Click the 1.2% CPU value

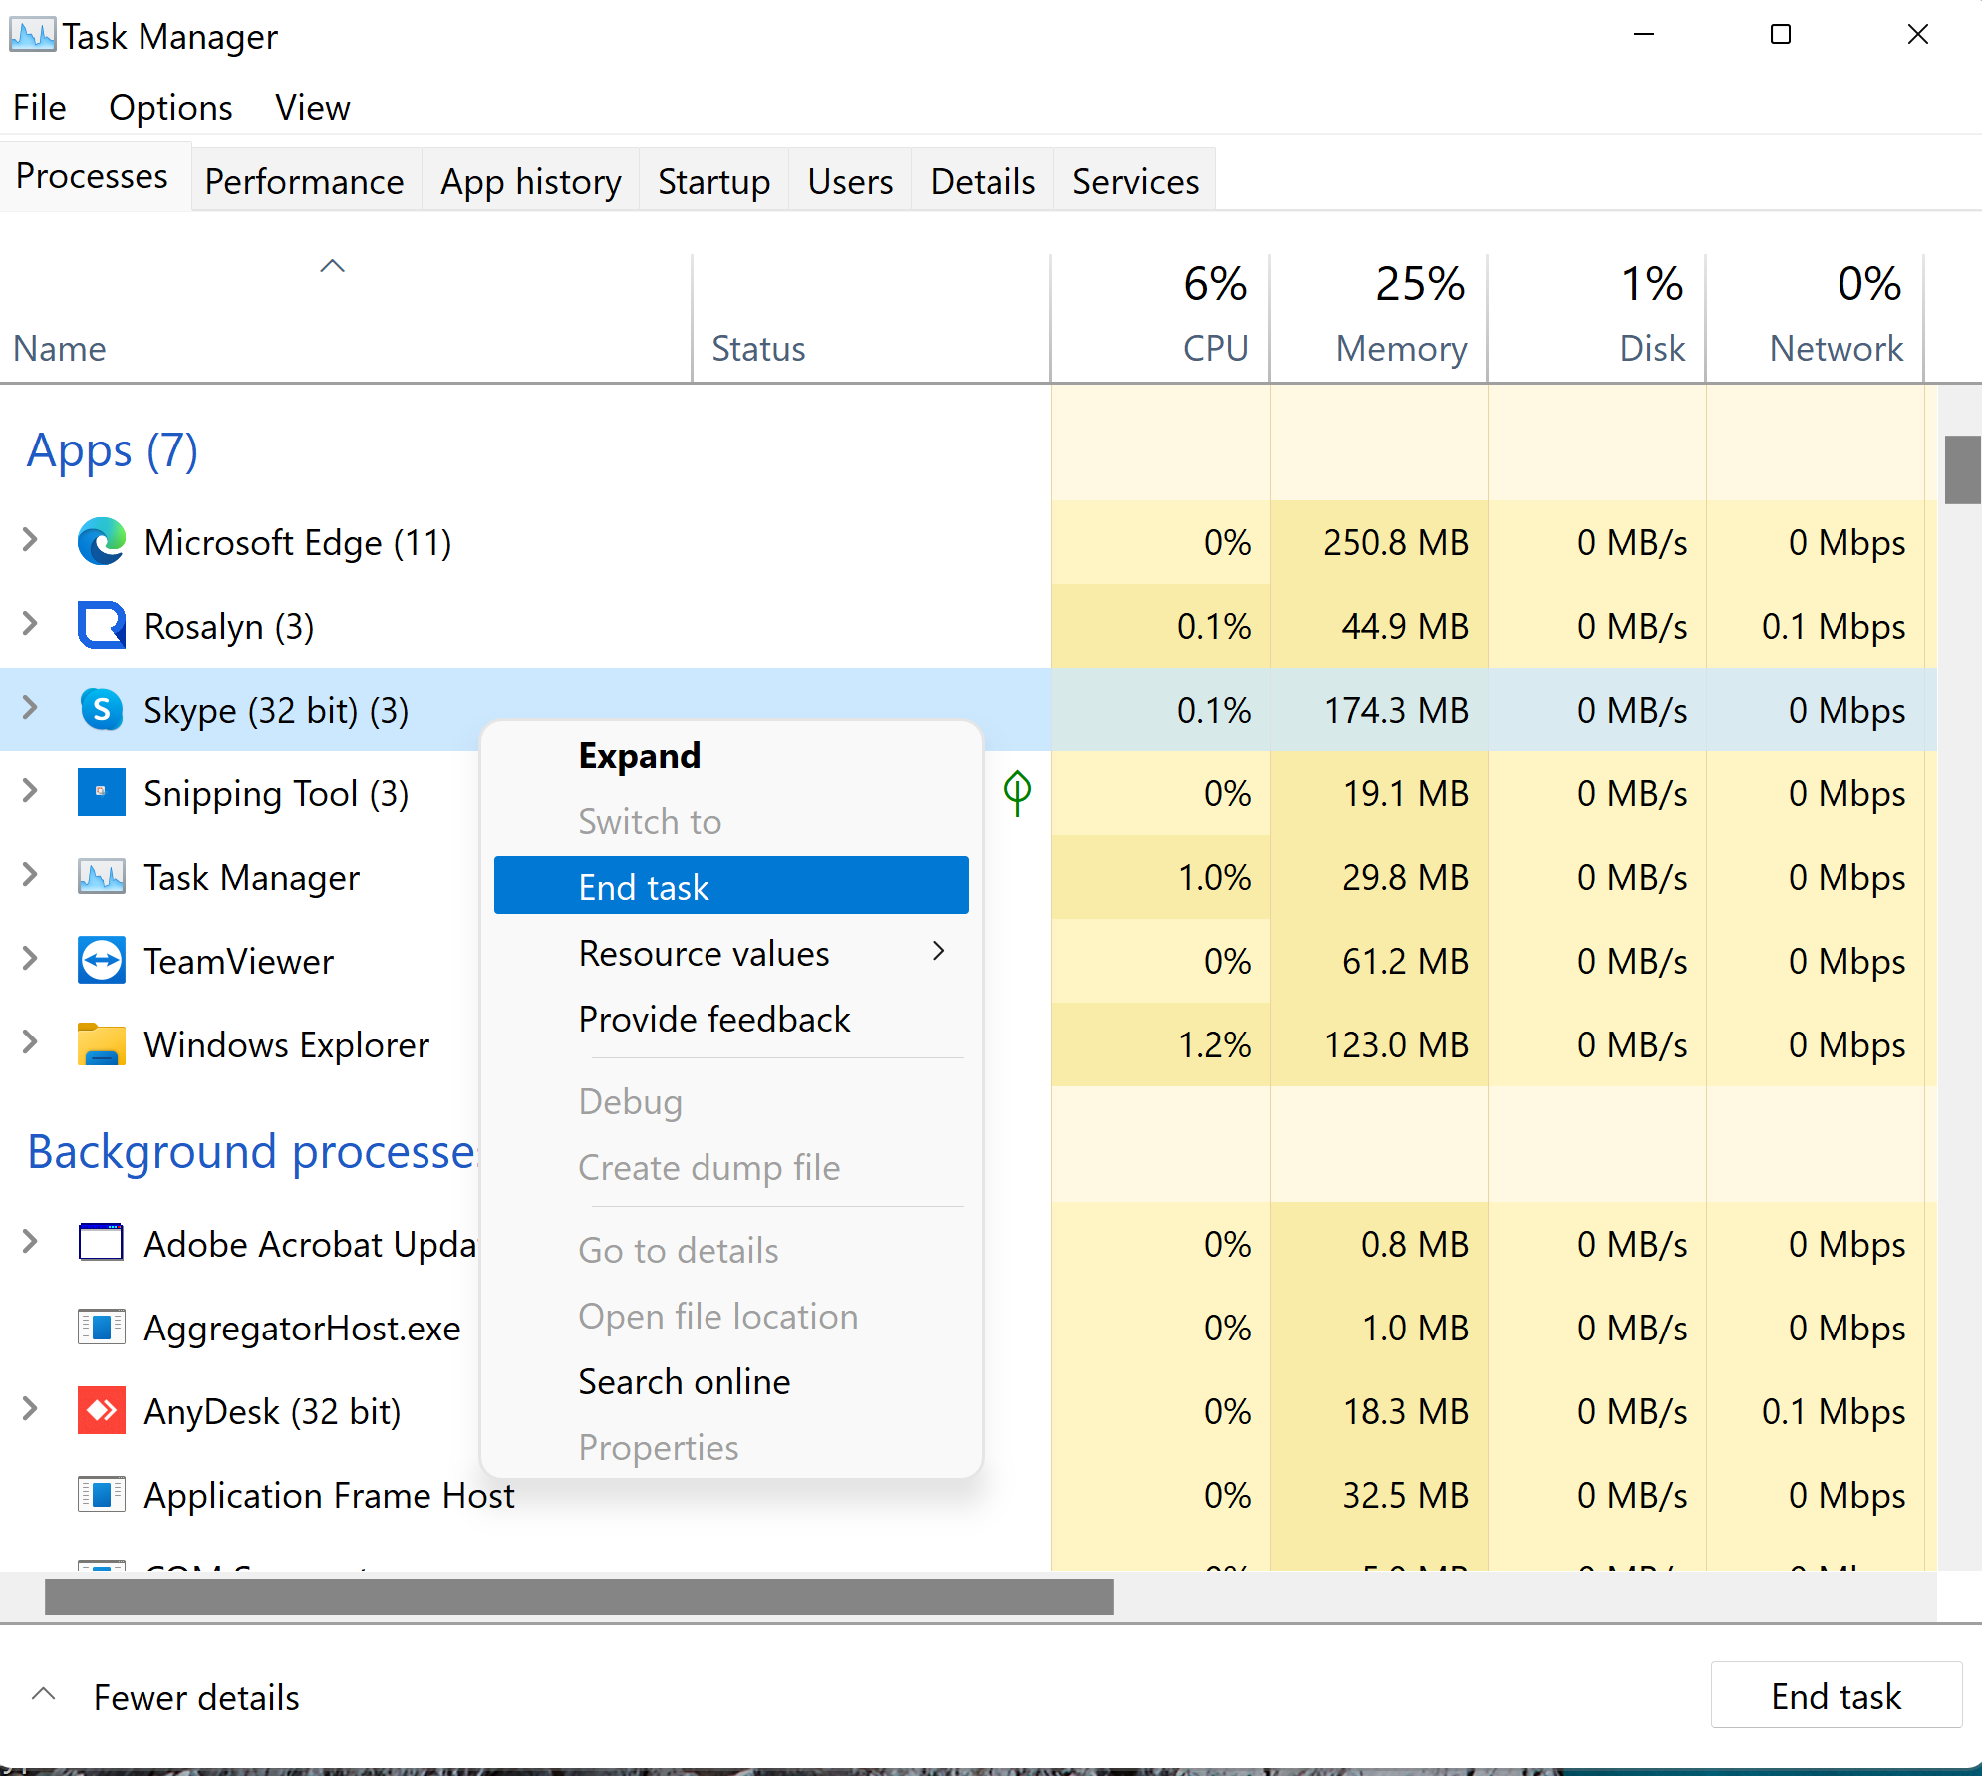1214,1044
